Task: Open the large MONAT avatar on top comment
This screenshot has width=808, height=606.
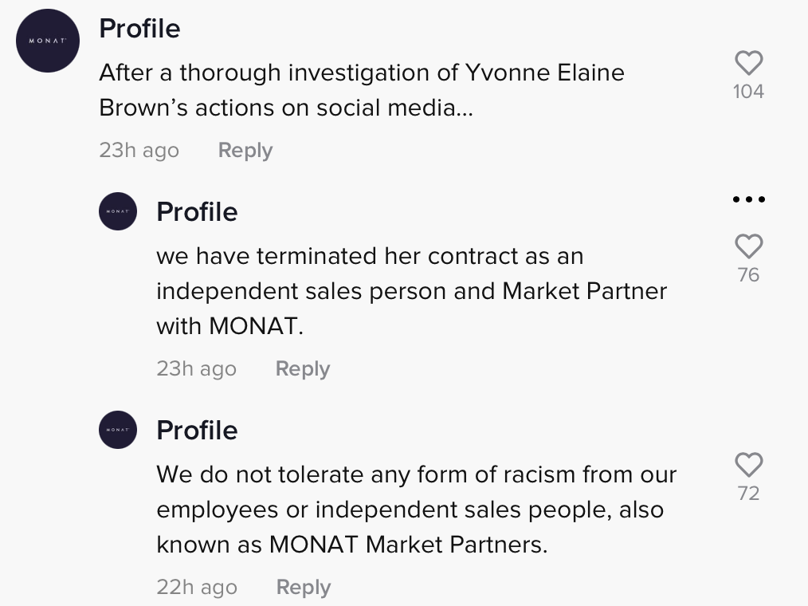Action: click(47, 40)
